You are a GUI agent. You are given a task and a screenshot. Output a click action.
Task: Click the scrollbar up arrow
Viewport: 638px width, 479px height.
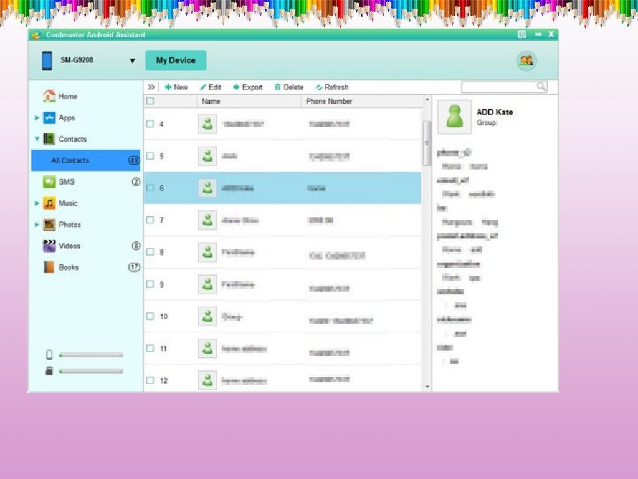click(427, 99)
